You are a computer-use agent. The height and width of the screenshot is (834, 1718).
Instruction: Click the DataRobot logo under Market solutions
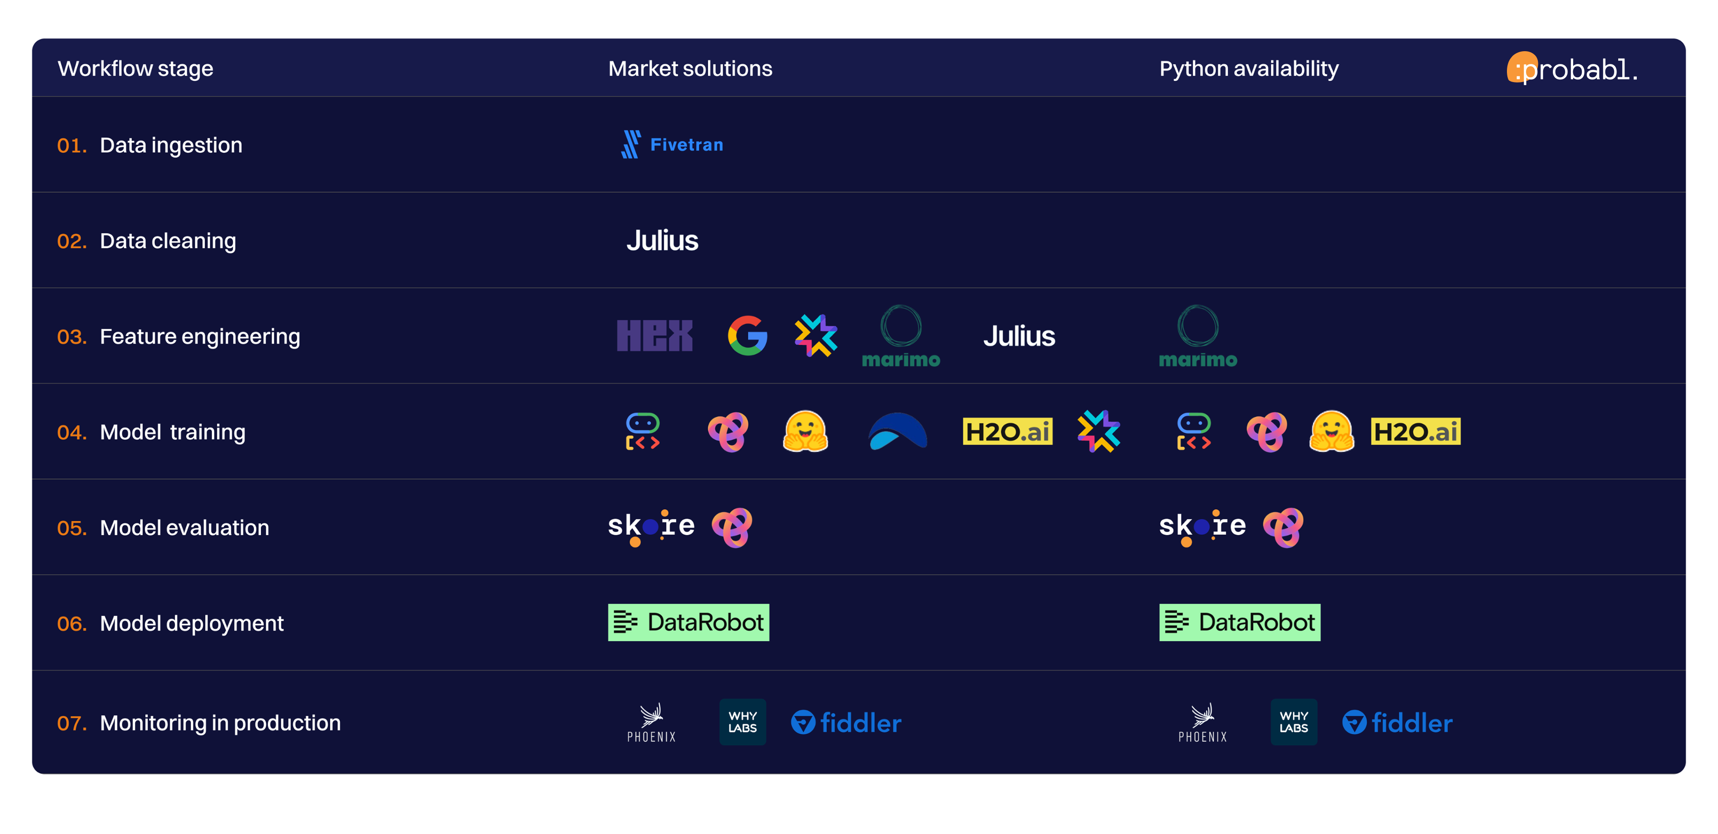coord(688,623)
